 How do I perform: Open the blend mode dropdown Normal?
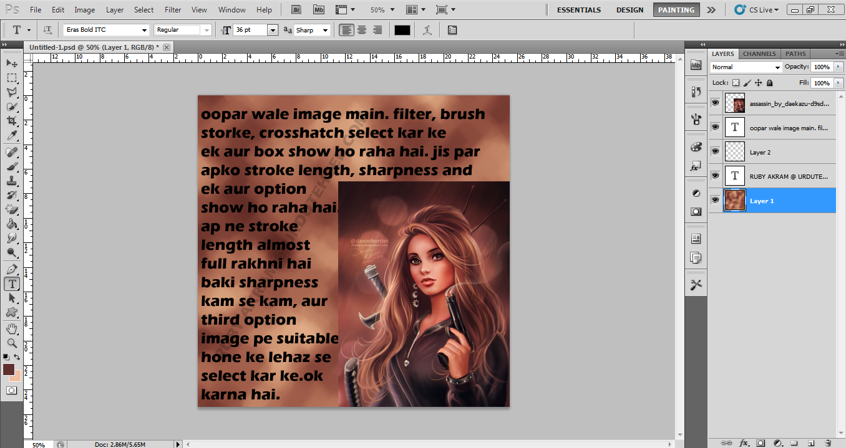746,67
